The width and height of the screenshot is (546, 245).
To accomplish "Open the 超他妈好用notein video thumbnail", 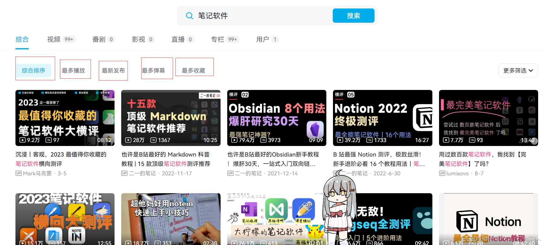I will coord(171,219).
